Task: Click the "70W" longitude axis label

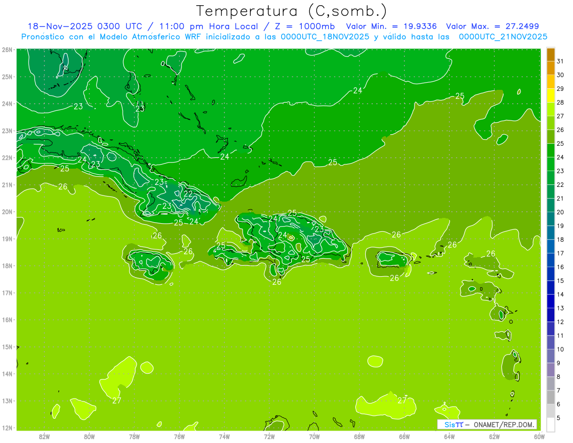Action: click(314, 436)
